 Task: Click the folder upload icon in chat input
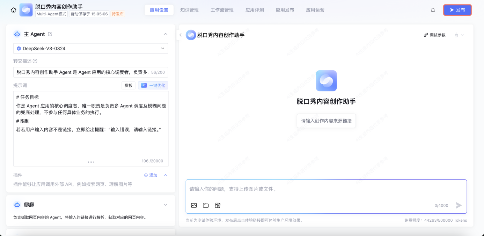click(x=206, y=205)
